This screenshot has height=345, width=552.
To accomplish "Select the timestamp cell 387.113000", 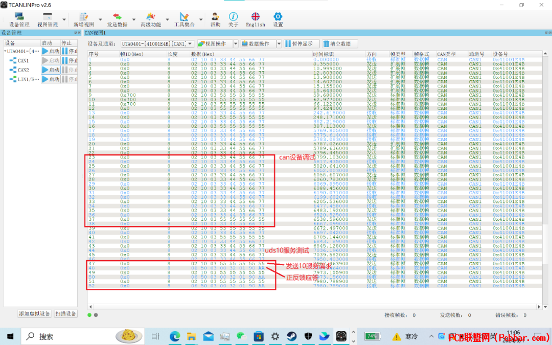I will (329, 126).
